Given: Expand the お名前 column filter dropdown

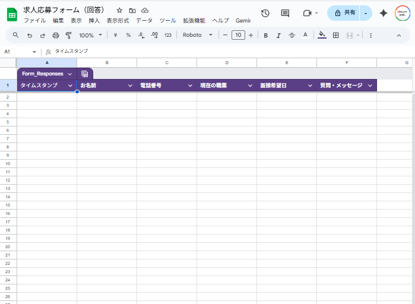Looking at the screenshot, I should click(x=130, y=85).
